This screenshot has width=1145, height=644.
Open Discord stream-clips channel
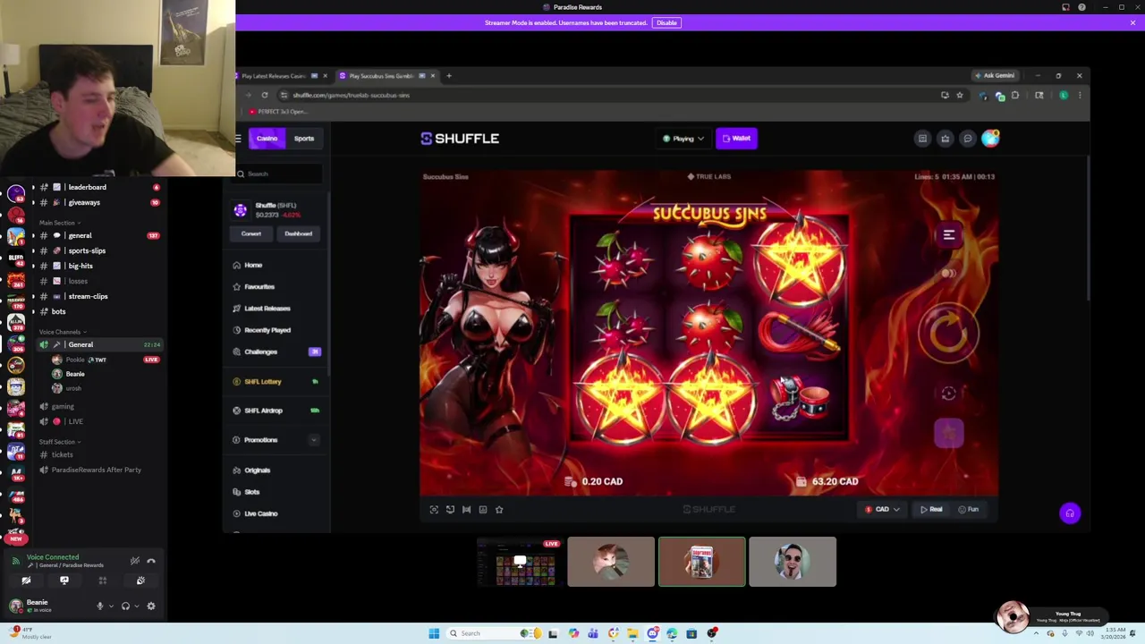point(88,296)
